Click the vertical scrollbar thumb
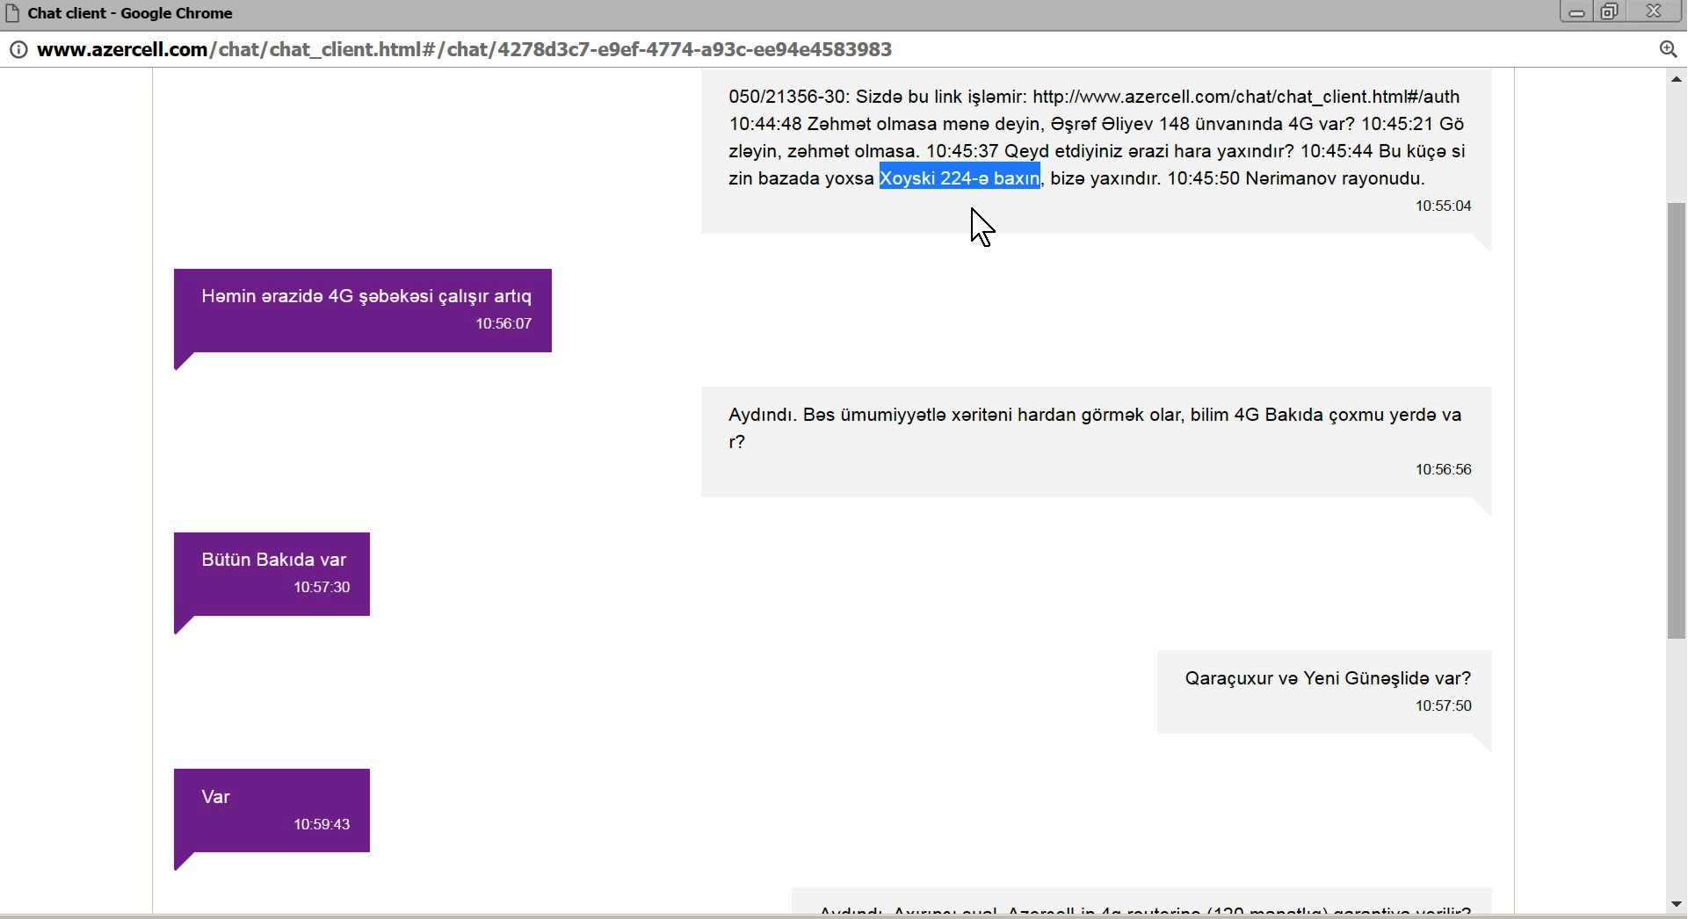Screen dimensions: 1688x919 1676,420
